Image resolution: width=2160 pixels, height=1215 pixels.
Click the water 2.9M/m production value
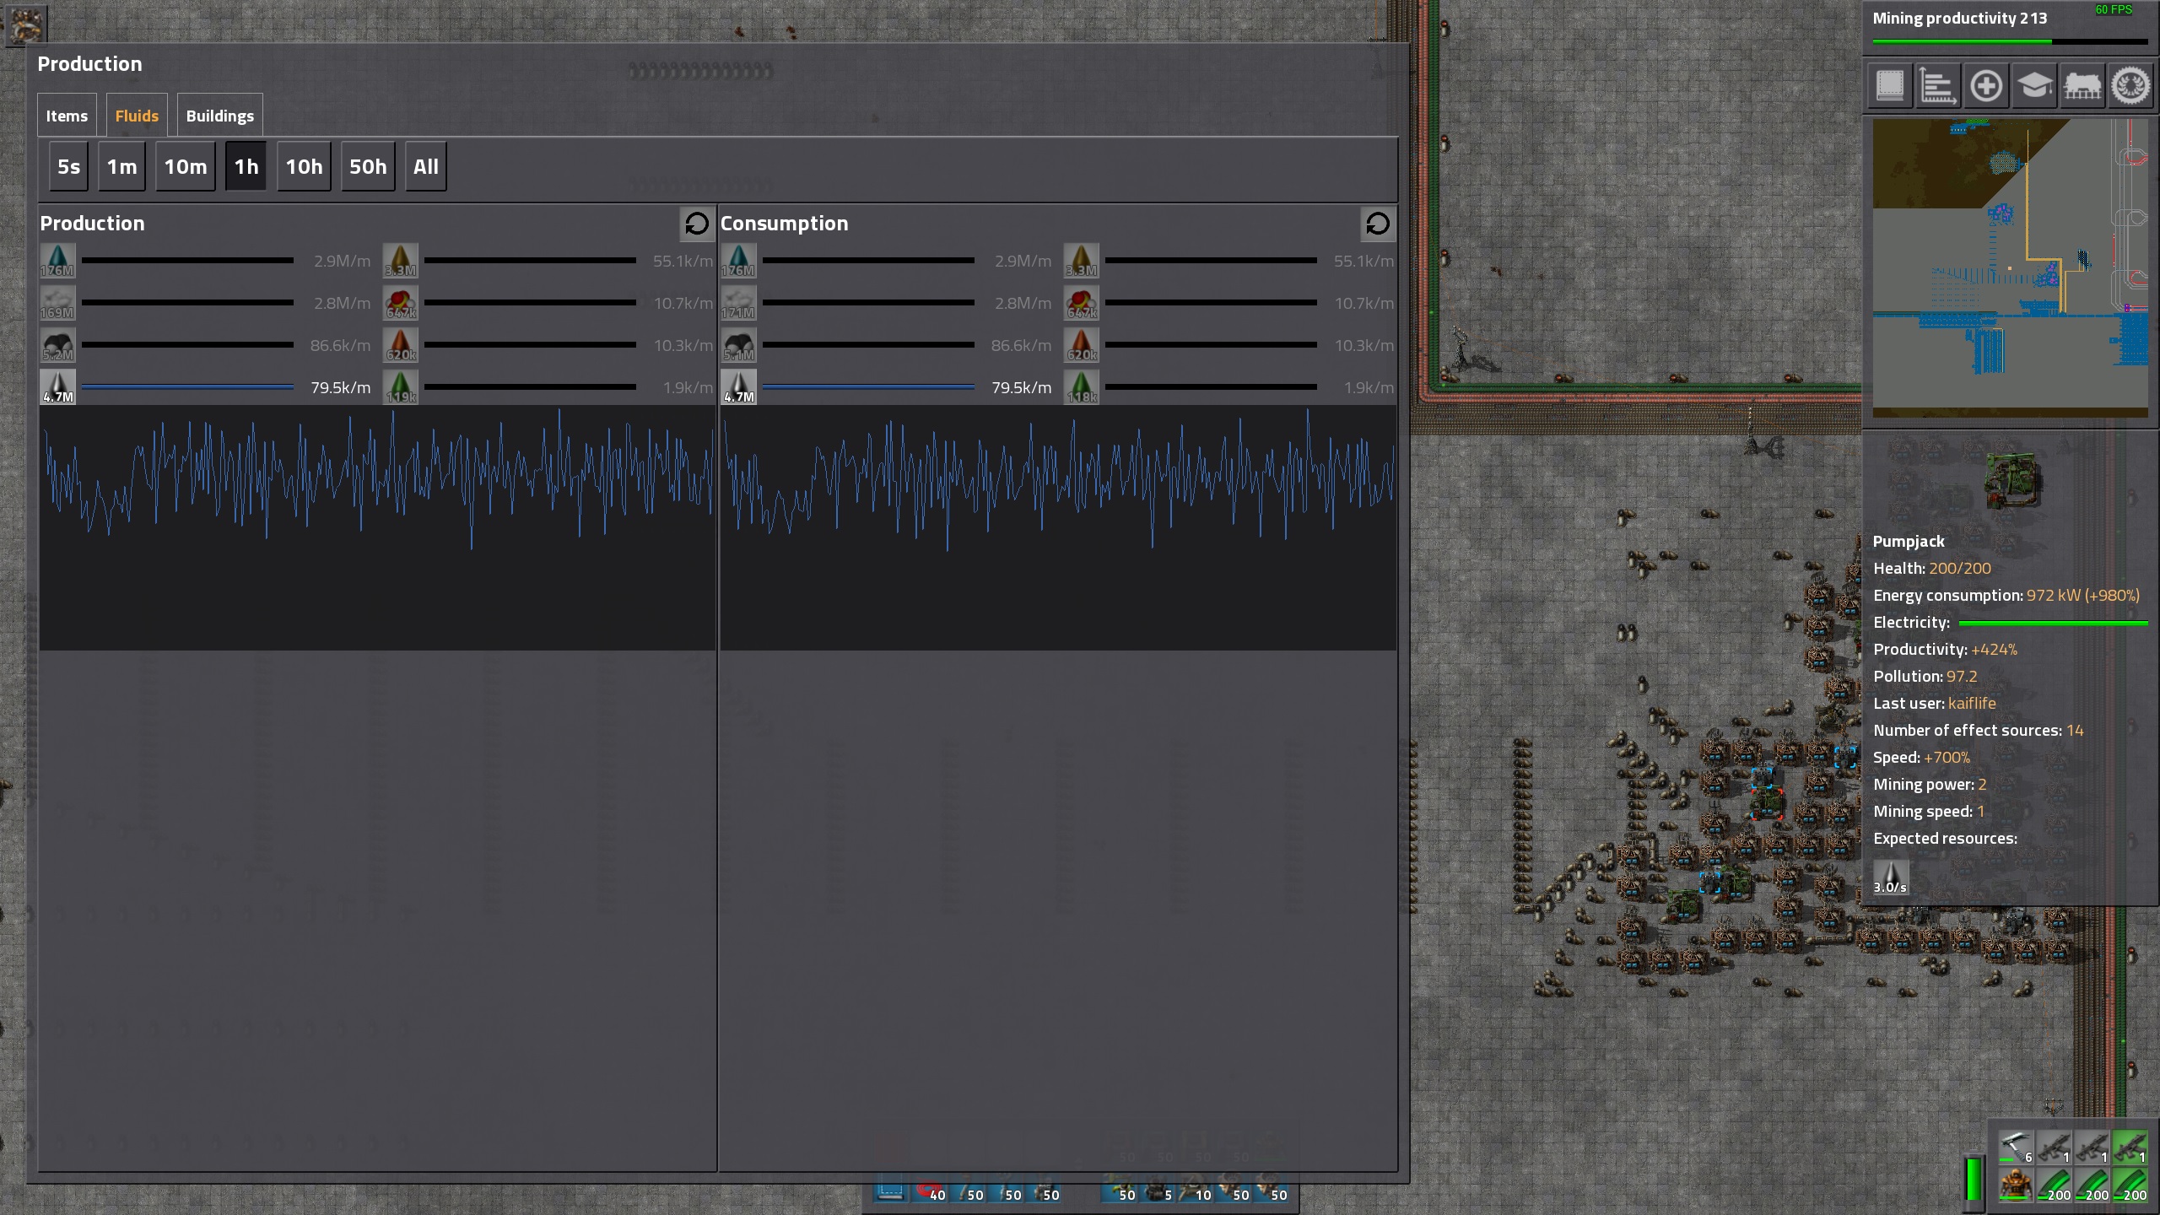[x=342, y=261]
